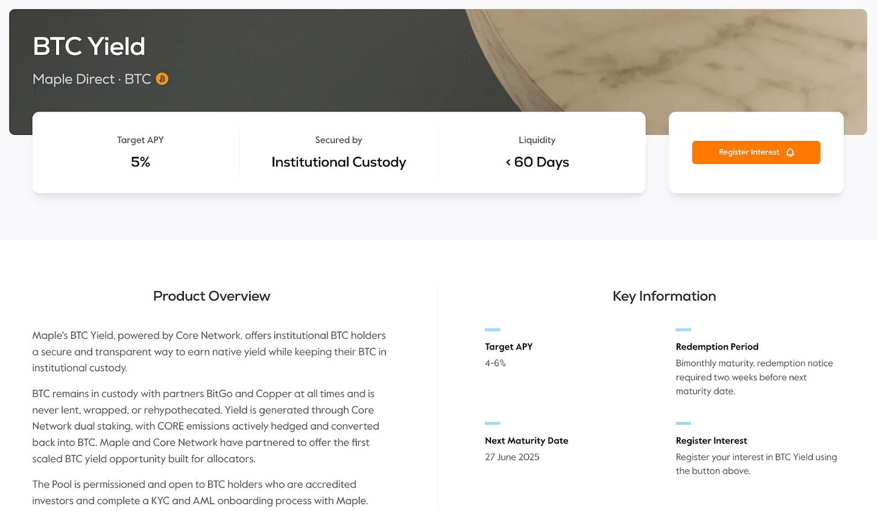The height and width of the screenshot is (511, 878).
Task: Click the bell icon in Register Interest
Action: pyautogui.click(x=790, y=152)
